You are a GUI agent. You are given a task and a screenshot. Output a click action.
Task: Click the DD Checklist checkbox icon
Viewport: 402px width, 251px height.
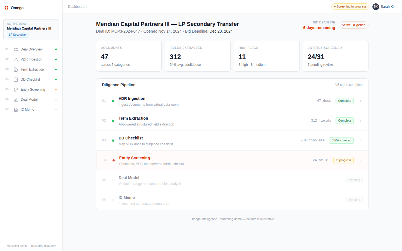[x=16, y=79]
